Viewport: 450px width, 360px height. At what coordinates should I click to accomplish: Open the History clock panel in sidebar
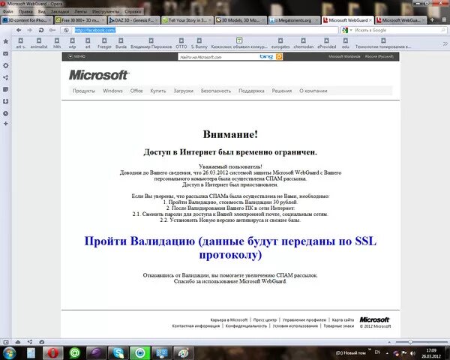5,113
